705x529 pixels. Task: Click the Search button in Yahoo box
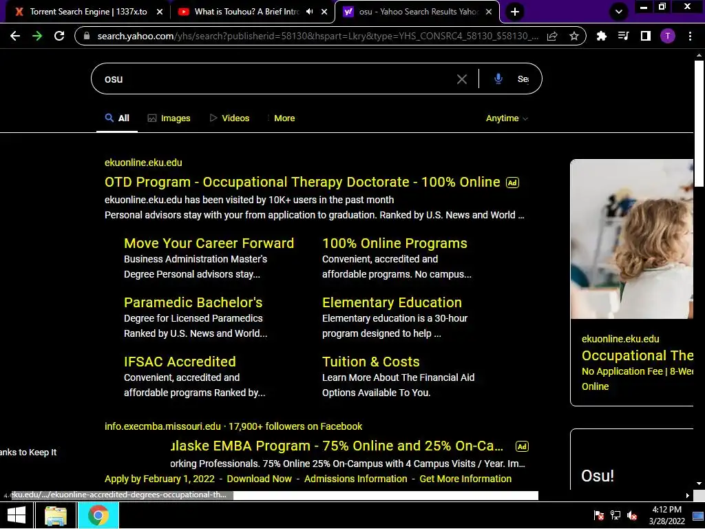[x=523, y=79]
